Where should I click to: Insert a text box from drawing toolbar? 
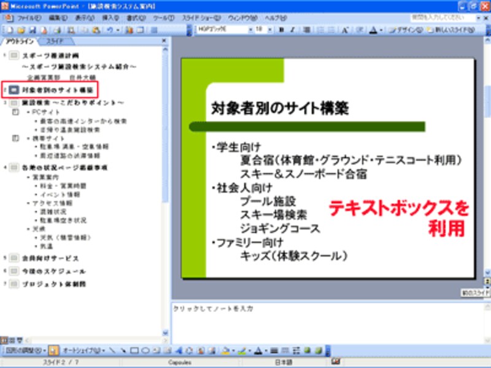coord(157,350)
